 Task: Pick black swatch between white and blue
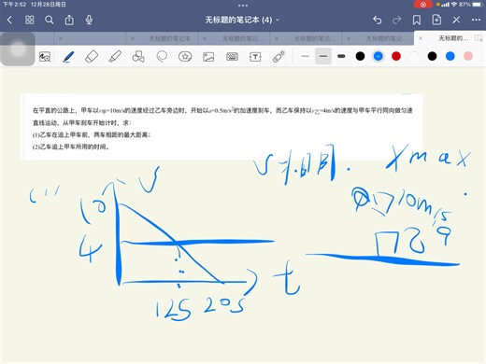[x=432, y=56]
